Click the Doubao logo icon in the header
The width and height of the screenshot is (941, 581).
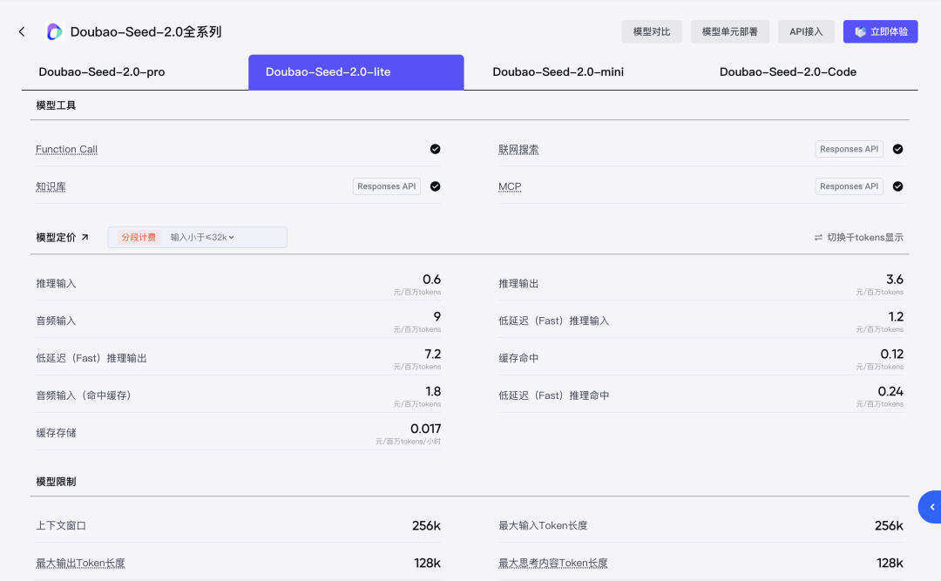[x=55, y=32]
